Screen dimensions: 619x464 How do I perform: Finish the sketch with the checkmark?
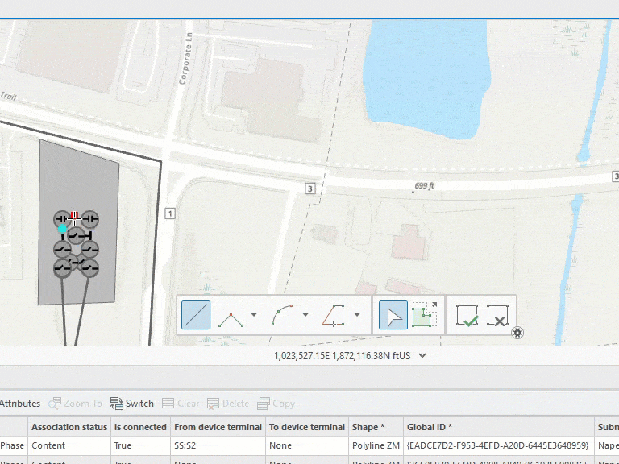click(x=467, y=315)
